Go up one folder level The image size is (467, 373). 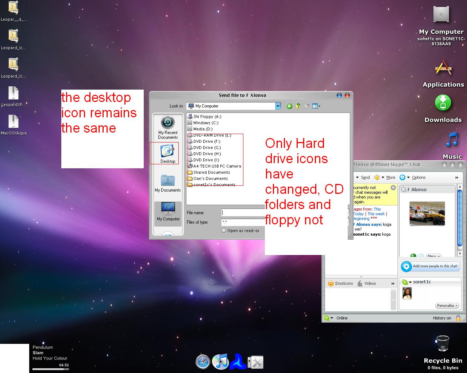(x=298, y=106)
